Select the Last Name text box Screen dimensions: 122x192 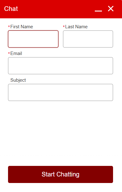tap(88, 39)
